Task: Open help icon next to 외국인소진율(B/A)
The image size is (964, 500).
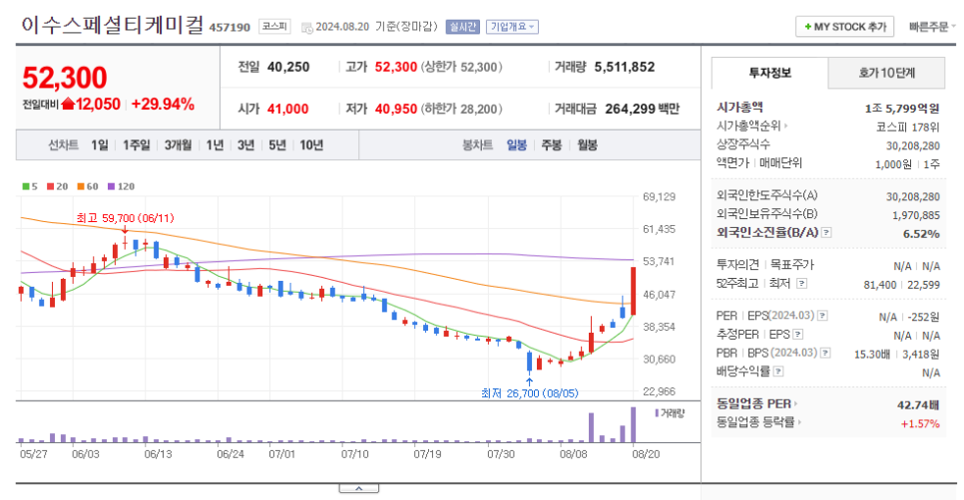Action: (827, 232)
